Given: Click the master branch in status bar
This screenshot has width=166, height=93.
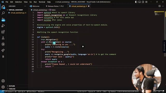Looking at the screenshot, I should pos(9,92).
